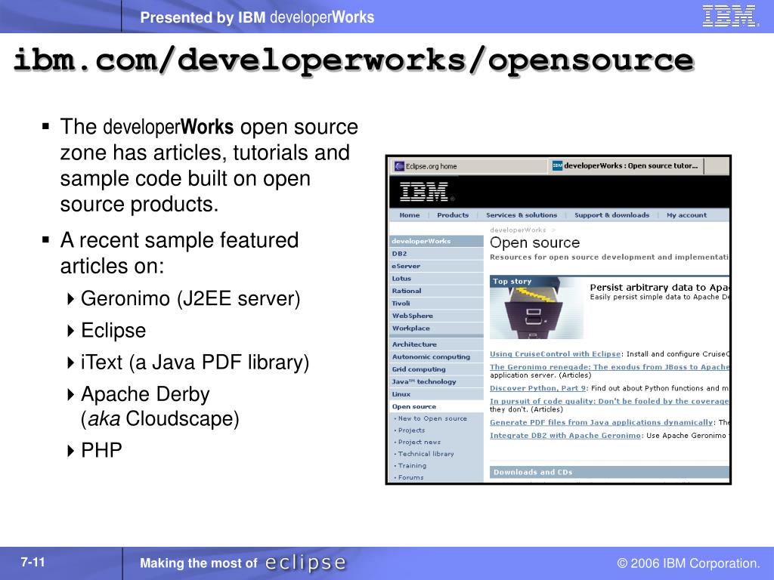Open Persist arbitrary data top story headline
The width and height of the screenshot is (774, 580).
[x=659, y=287]
